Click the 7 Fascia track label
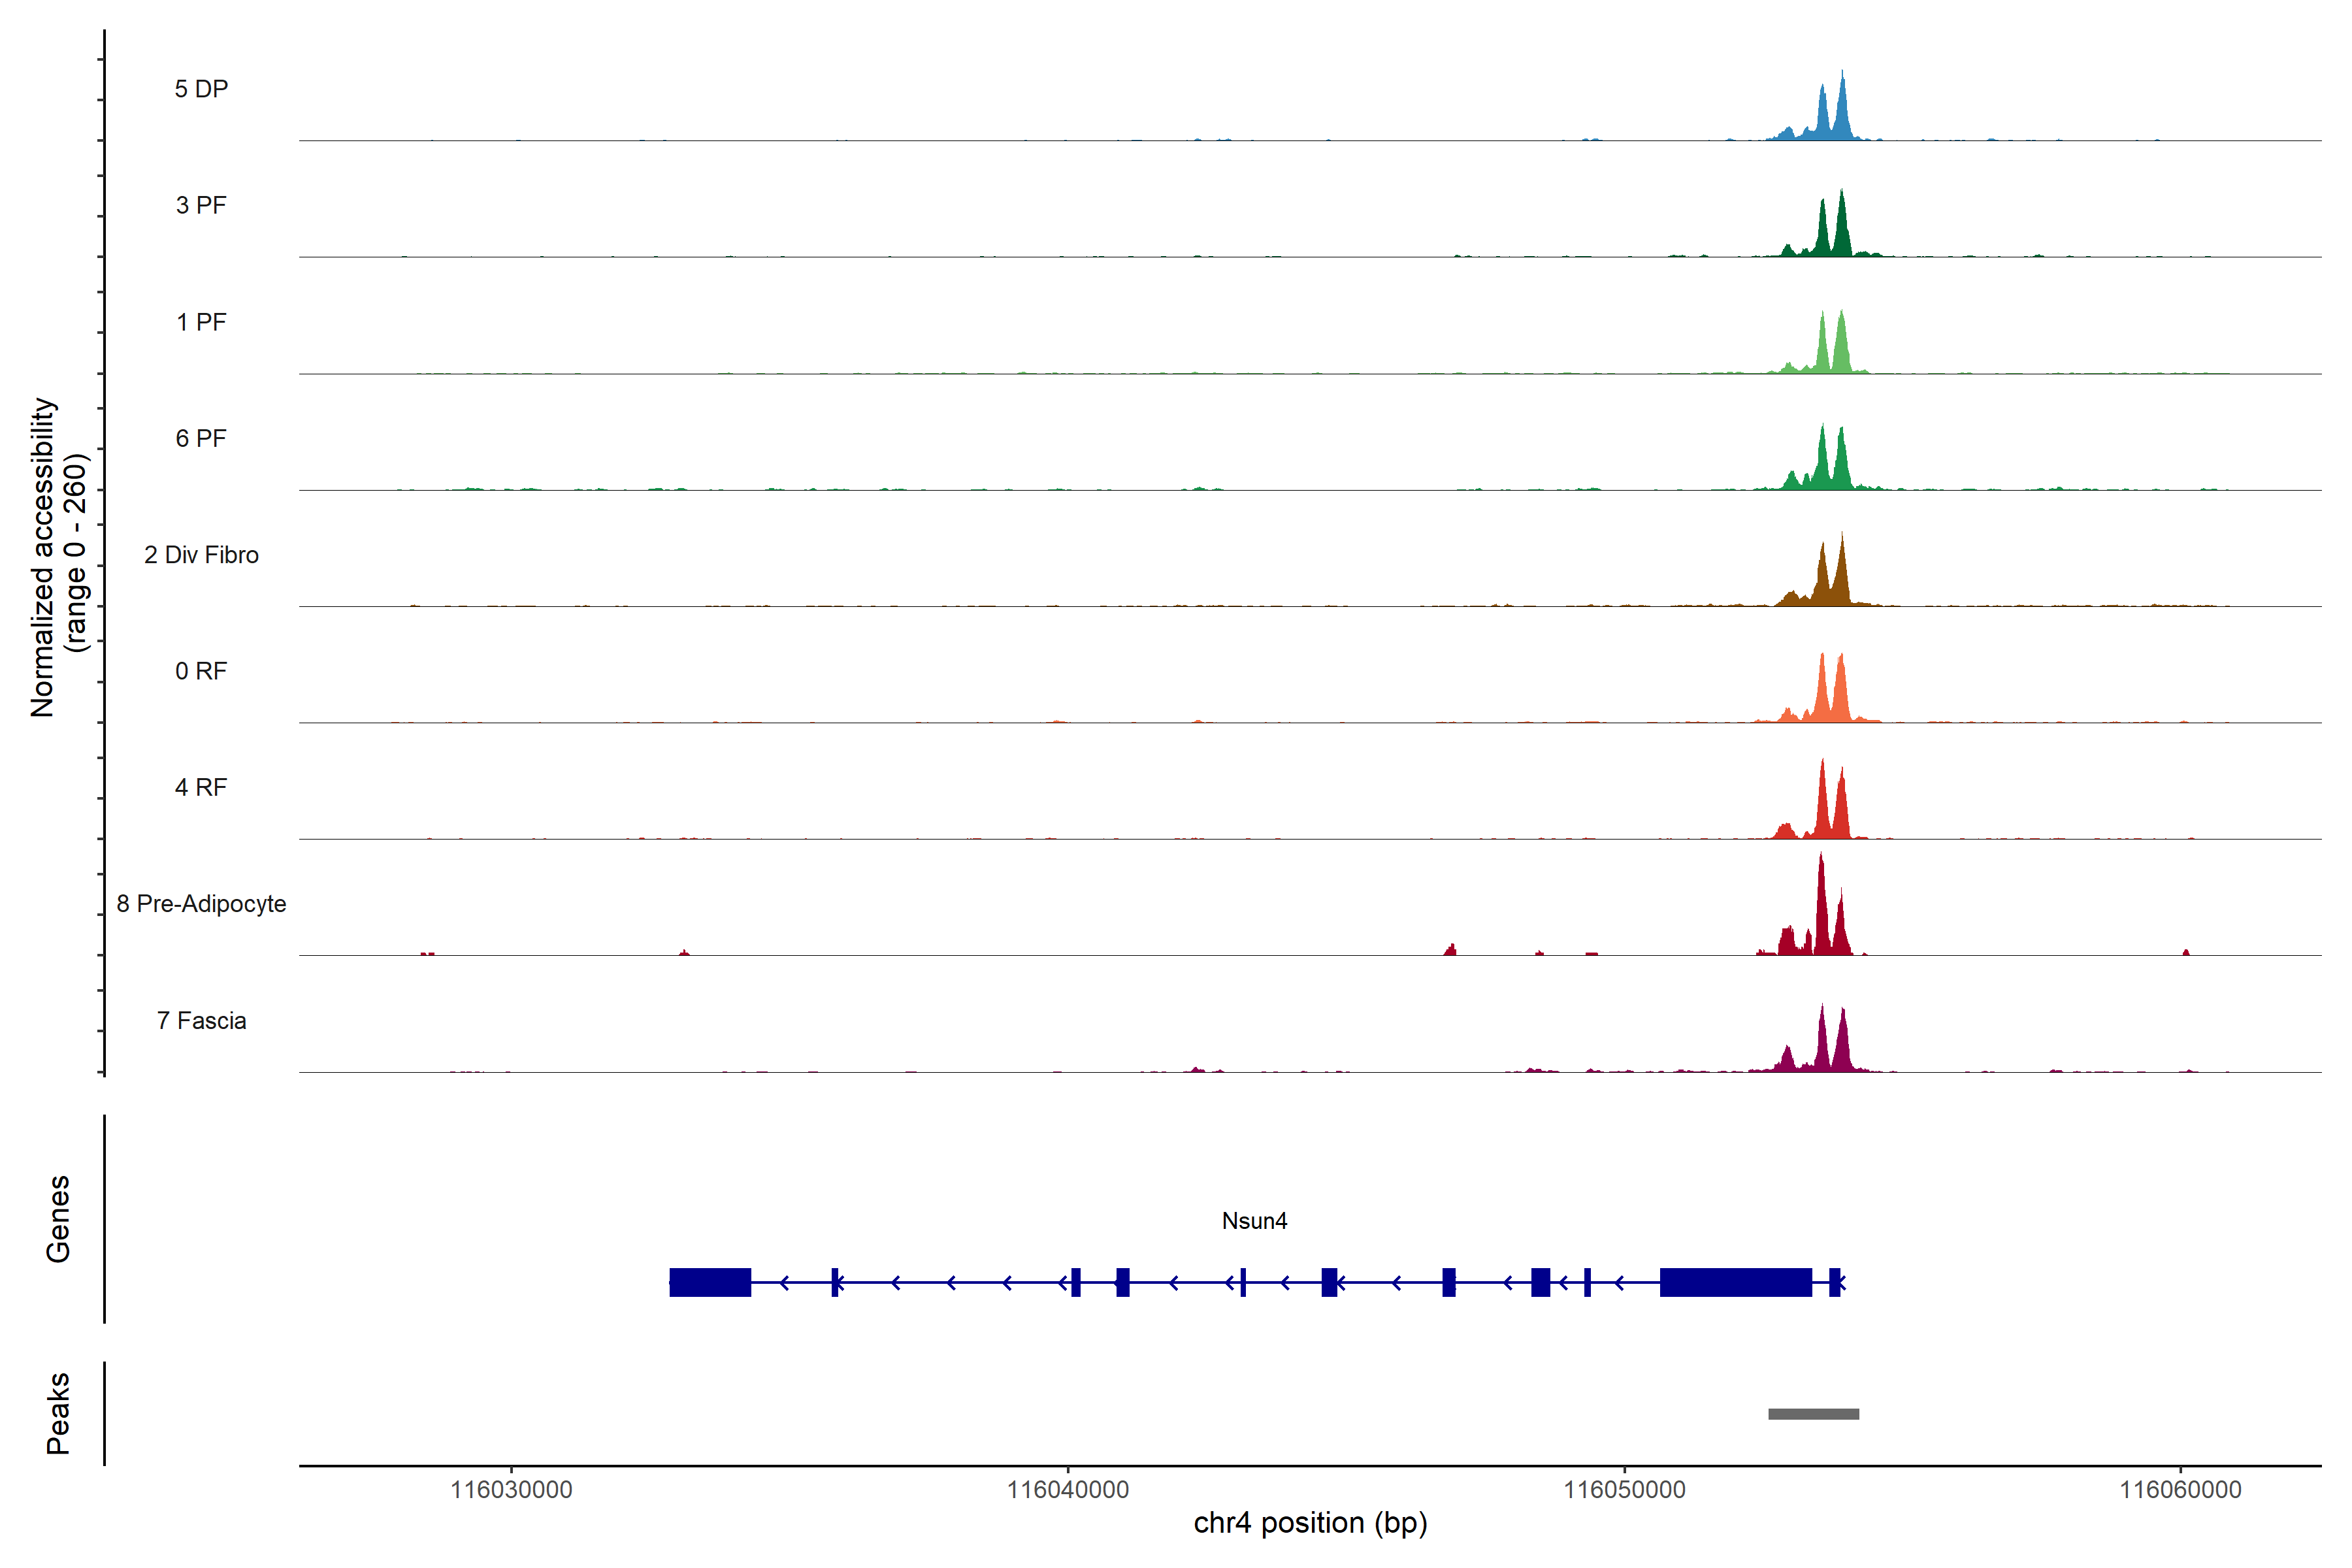This screenshot has height=1568, width=2352. click(201, 1020)
